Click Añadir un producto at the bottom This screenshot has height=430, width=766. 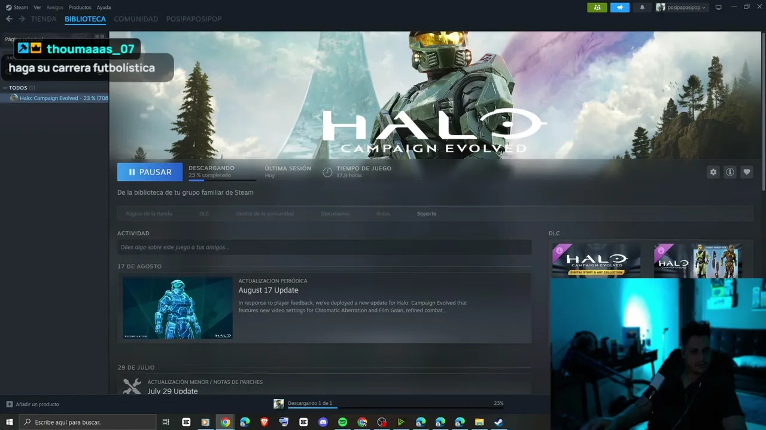coord(37,404)
